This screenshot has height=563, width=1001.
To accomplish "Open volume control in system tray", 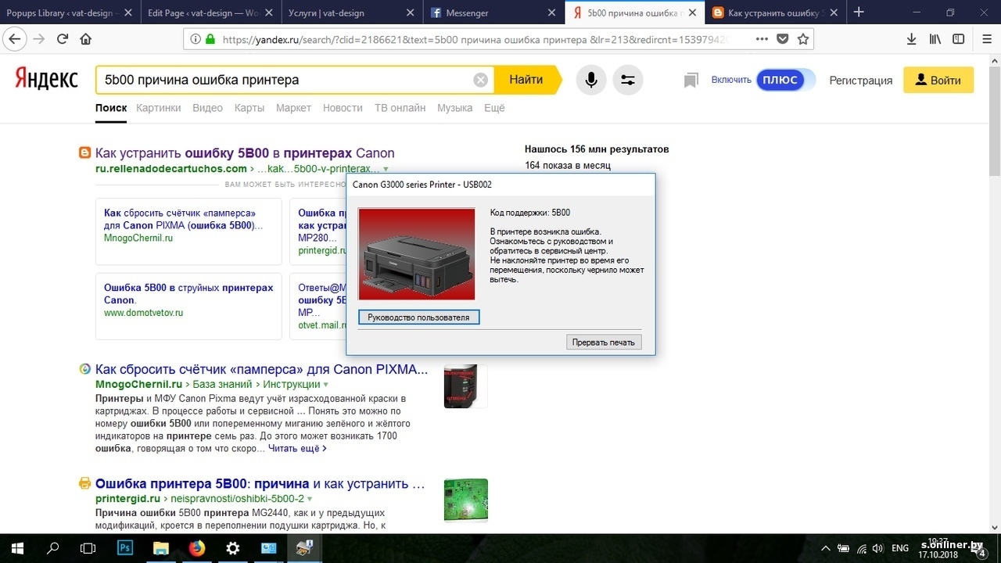I will tap(877, 549).
